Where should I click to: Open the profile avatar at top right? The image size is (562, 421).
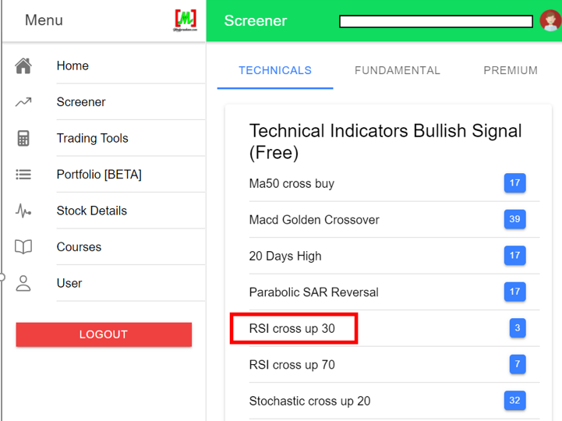tap(550, 21)
